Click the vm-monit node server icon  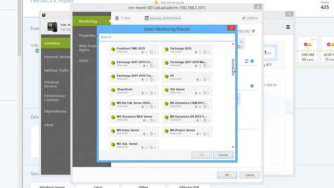click(x=52, y=27)
